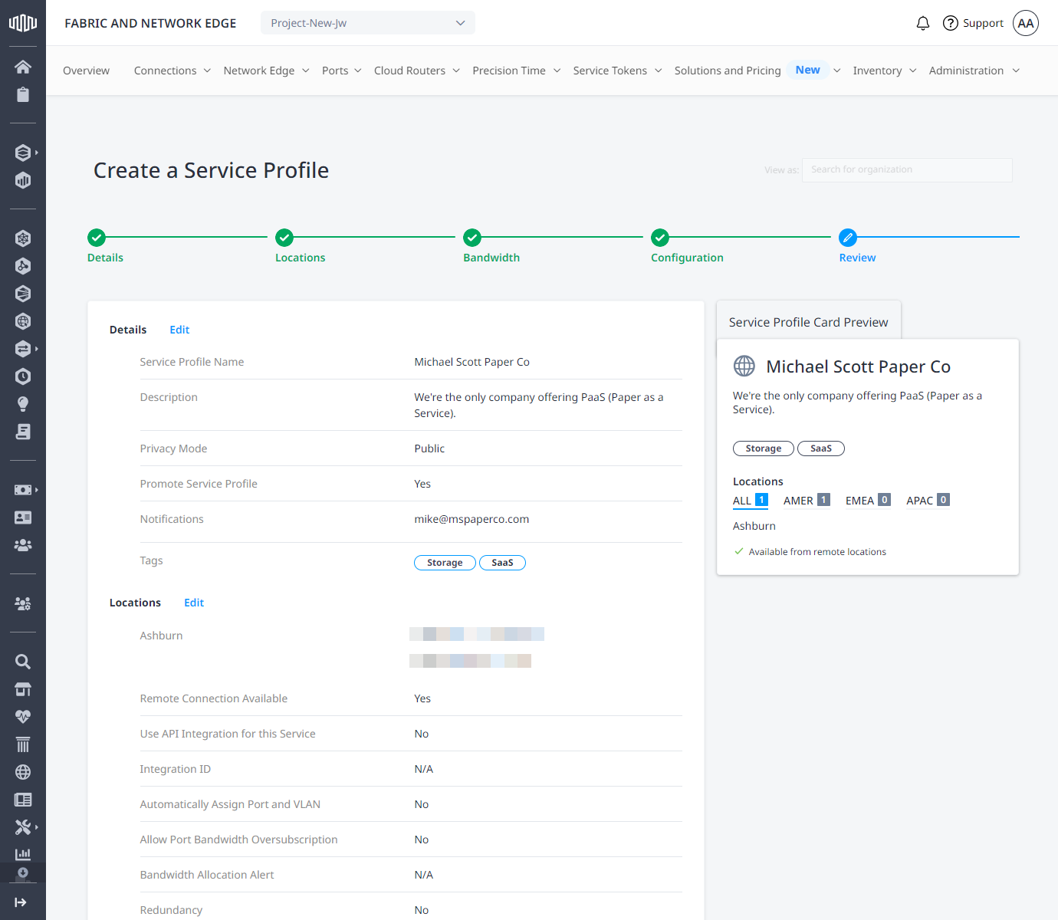Click the clock hexagon sidebar icon

(23, 376)
